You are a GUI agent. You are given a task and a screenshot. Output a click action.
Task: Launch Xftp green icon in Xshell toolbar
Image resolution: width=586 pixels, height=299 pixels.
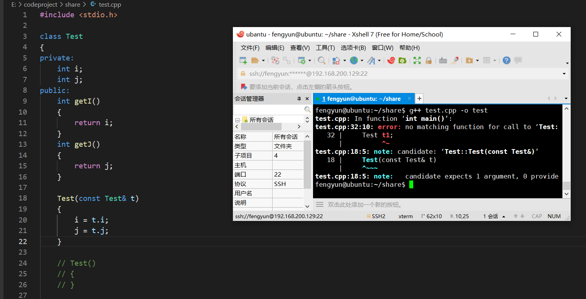click(402, 60)
